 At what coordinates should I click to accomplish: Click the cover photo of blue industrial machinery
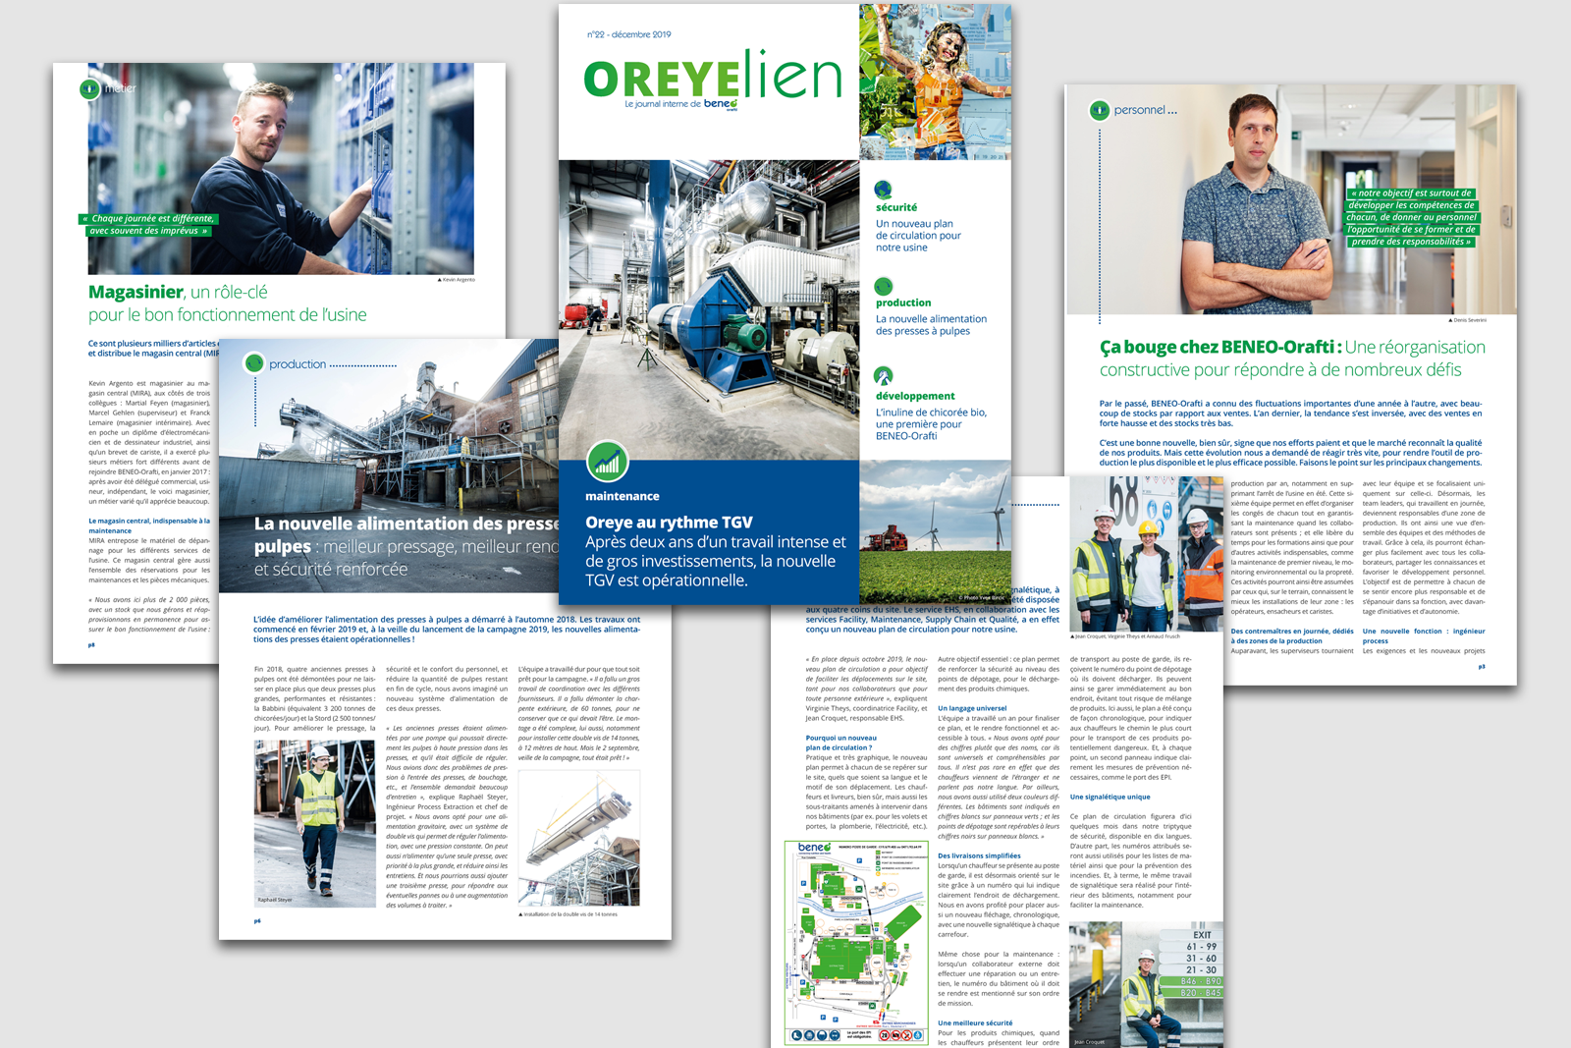(x=709, y=310)
